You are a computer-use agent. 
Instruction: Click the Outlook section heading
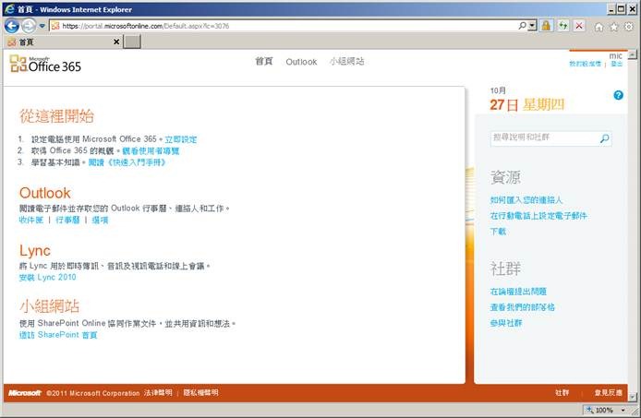[x=45, y=193]
